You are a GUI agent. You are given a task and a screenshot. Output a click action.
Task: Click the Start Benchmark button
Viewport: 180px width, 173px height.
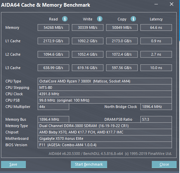coord(89,164)
